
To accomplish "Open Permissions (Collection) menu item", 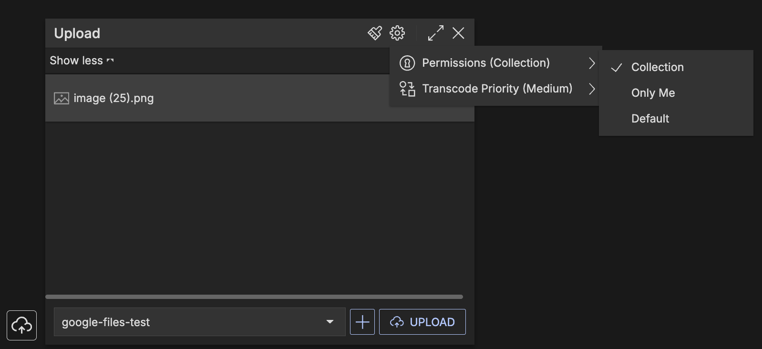I will [485, 63].
